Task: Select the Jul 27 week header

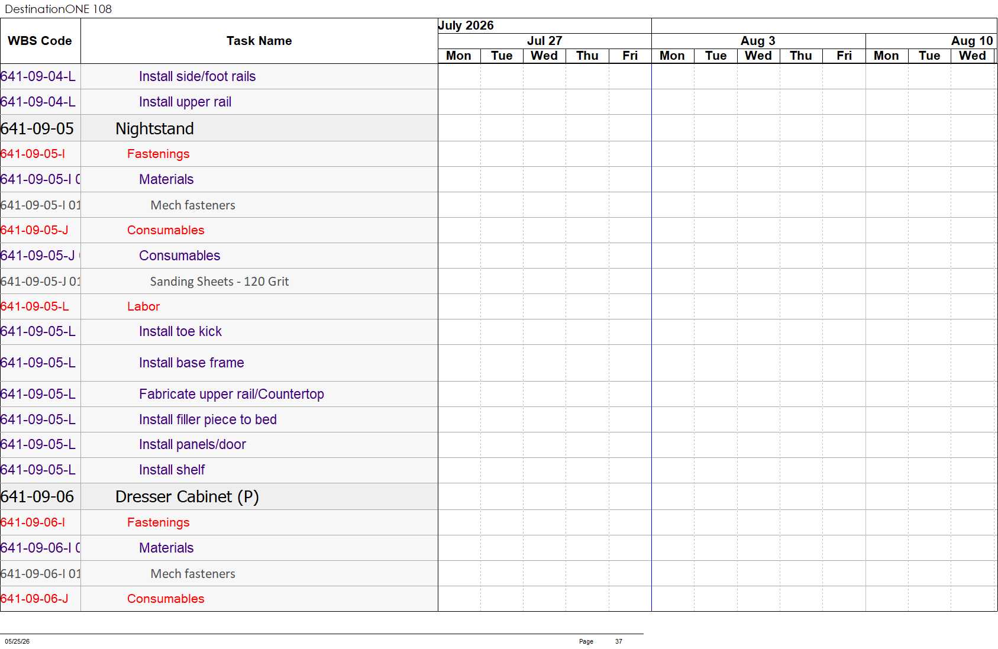Action: coord(544,41)
